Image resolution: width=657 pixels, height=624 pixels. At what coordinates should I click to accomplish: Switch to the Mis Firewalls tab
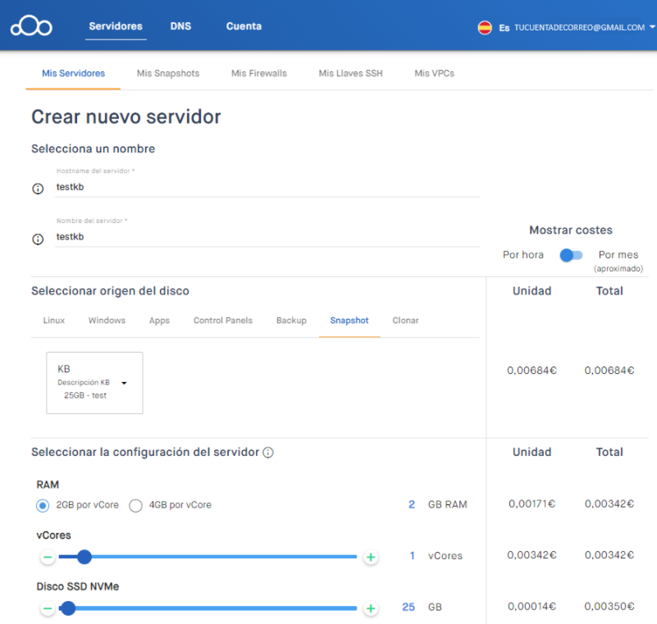259,73
